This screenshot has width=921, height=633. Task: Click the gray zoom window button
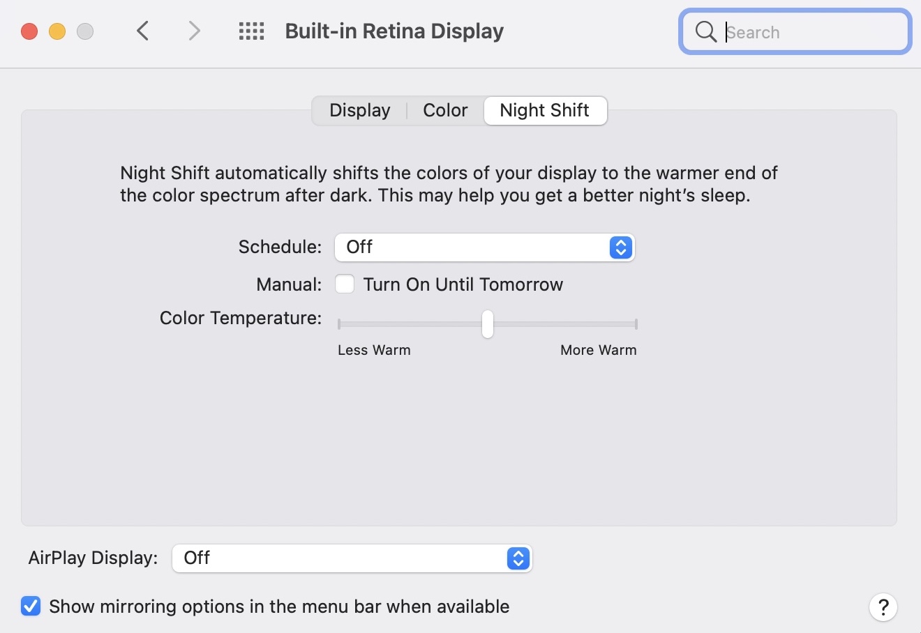(x=85, y=31)
